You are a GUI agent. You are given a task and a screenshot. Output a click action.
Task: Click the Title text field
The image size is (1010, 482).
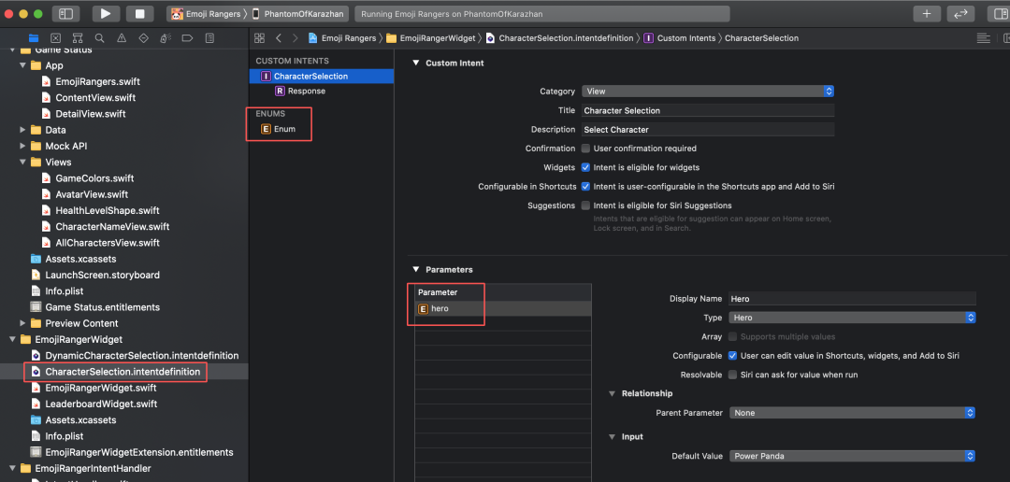(707, 110)
